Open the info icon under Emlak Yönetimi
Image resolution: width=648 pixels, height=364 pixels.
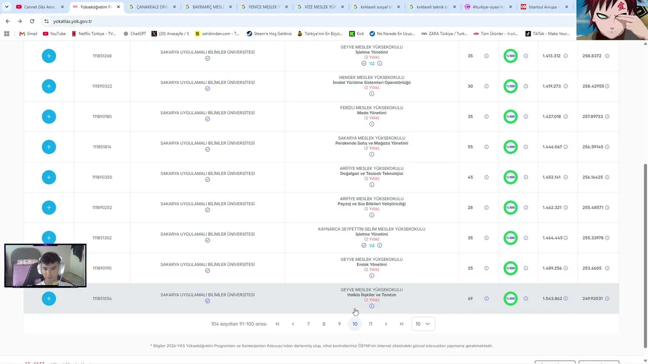pos(372,276)
